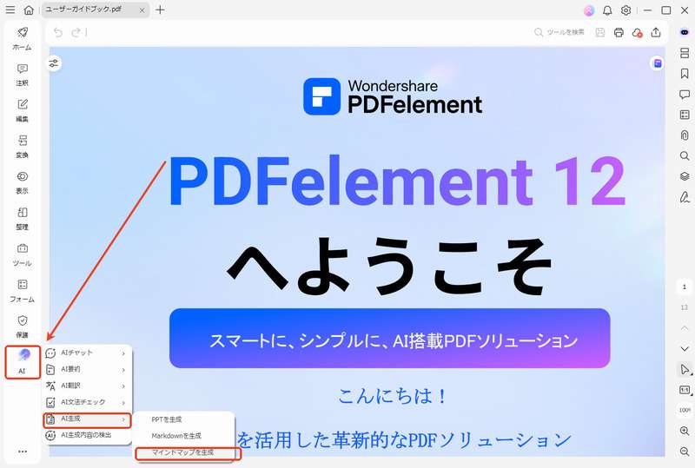695x468 pixels.
Task: Click the ツールを検索 search field
Action: click(x=559, y=32)
